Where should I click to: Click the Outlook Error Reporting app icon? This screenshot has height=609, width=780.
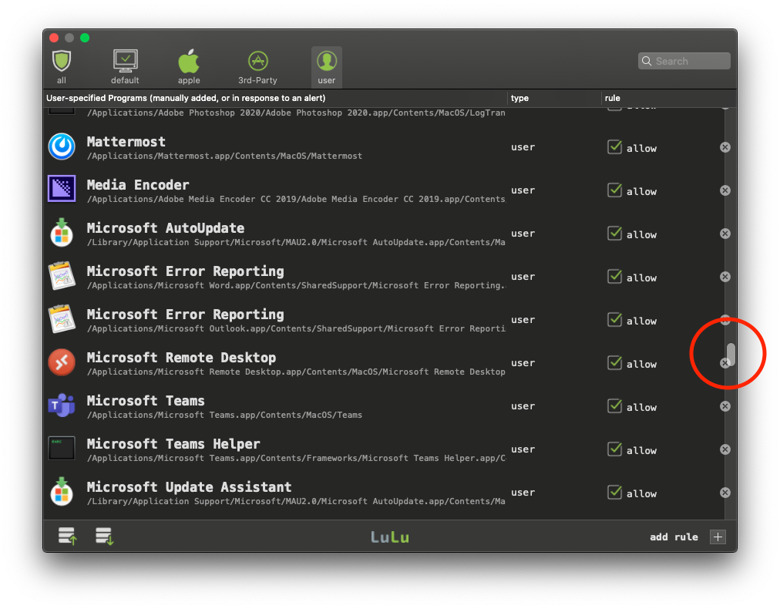[x=62, y=319]
